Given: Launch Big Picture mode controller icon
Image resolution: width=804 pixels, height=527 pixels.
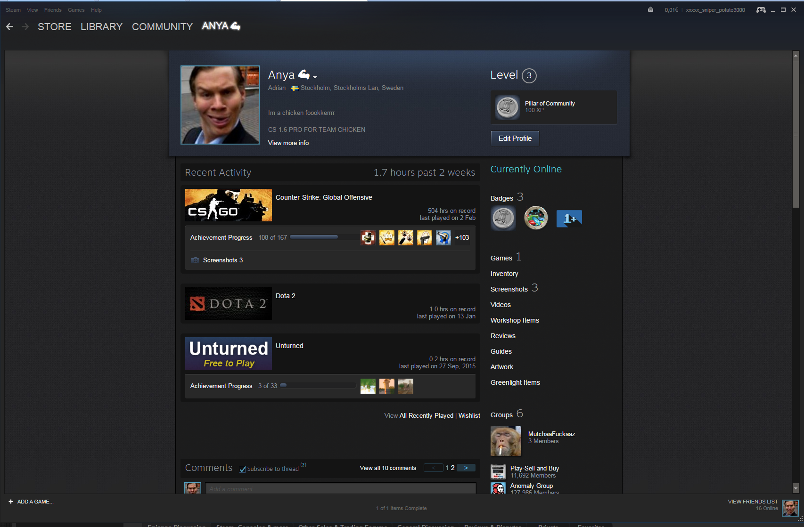Looking at the screenshot, I should [x=761, y=9].
